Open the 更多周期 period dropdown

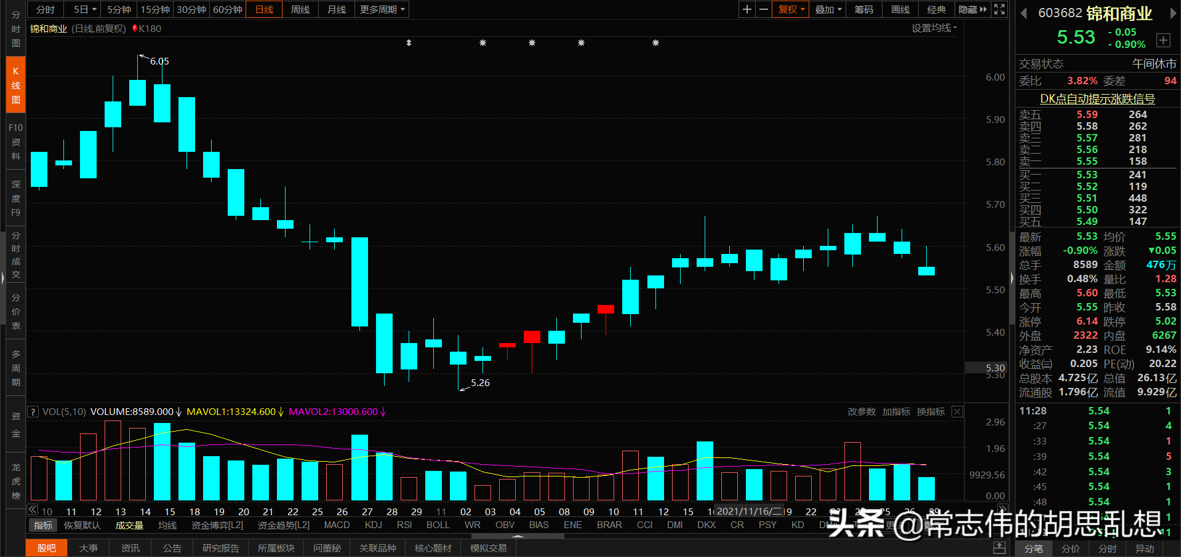pos(381,9)
